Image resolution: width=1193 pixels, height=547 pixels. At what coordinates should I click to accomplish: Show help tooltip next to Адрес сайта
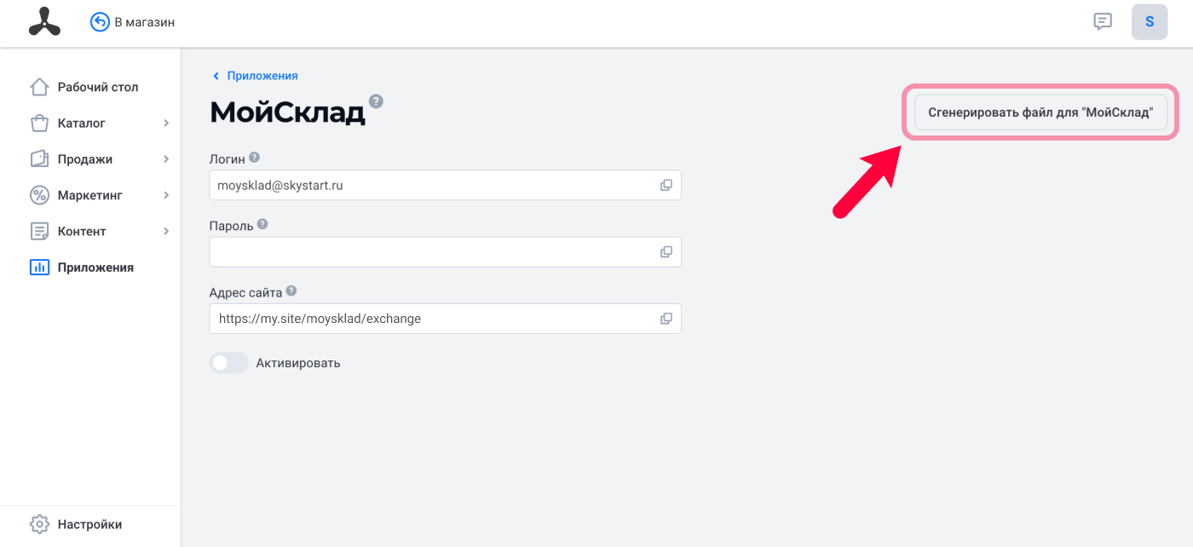(x=291, y=291)
